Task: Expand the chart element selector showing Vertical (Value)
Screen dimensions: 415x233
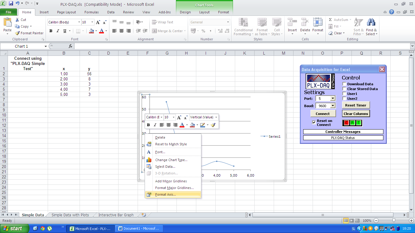Action: pos(216,117)
